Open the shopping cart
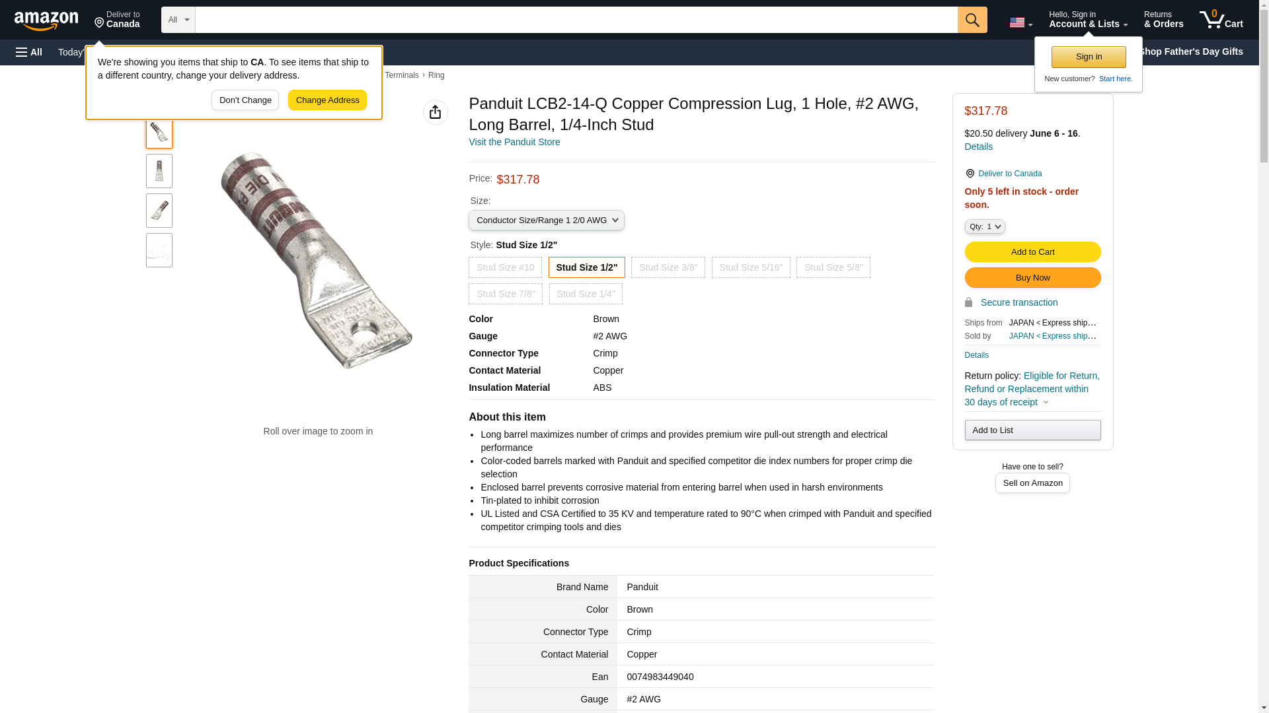Image resolution: width=1269 pixels, height=713 pixels. [1221, 20]
